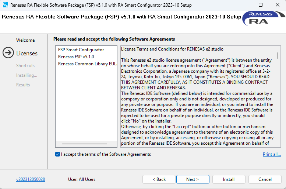This screenshot has width=286, height=189.
Task: Open the Licenses step in the sidebar
Action: click(27, 53)
